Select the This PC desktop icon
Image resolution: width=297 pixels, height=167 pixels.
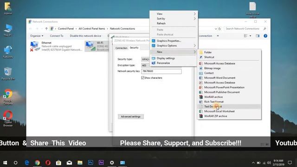(8, 30)
